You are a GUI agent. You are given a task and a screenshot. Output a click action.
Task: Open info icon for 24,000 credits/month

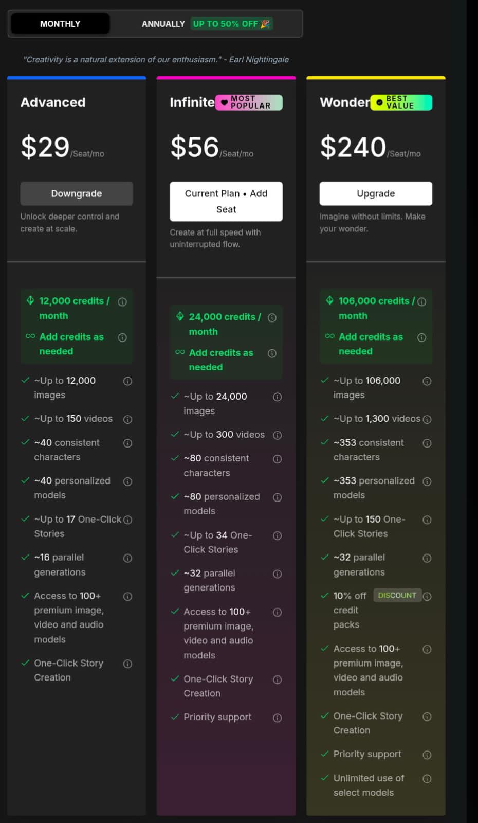272,318
